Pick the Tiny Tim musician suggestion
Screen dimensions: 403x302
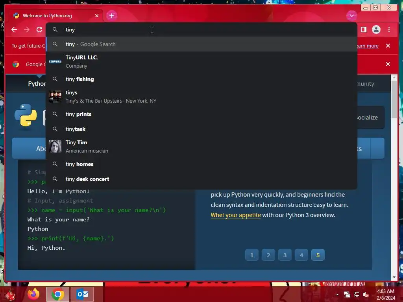point(201,146)
